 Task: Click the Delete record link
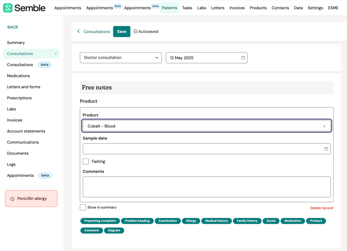tap(321, 208)
